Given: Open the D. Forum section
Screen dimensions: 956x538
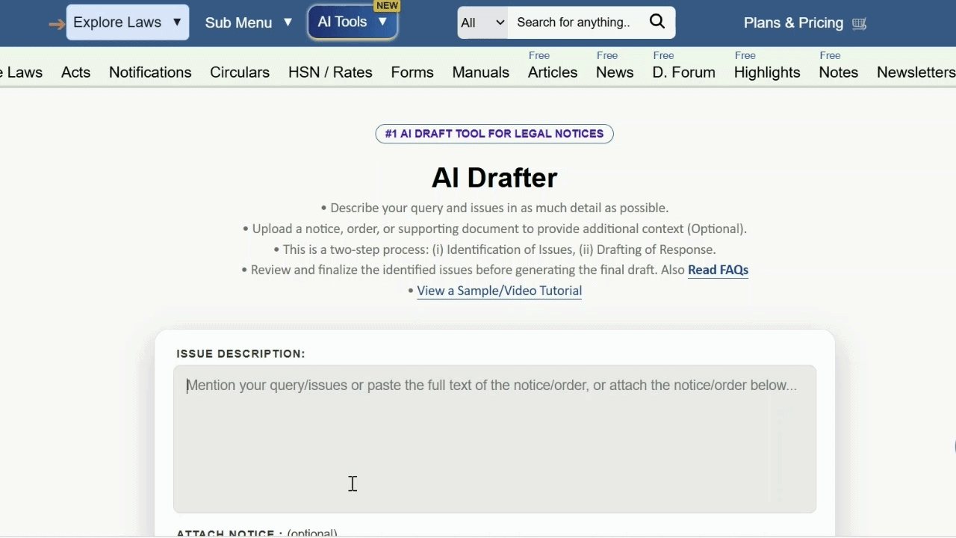Looking at the screenshot, I should tap(684, 72).
